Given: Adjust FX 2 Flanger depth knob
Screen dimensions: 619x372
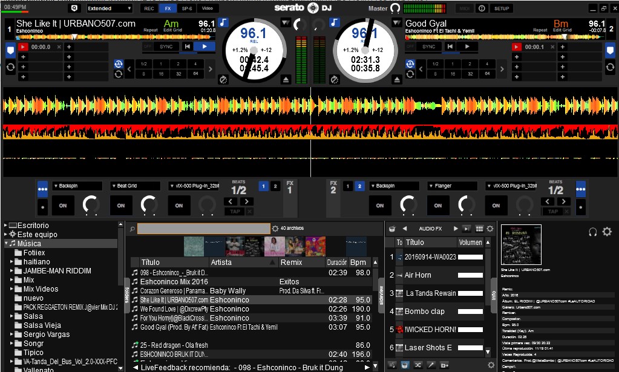Looking at the screenshot, I should (x=467, y=205).
